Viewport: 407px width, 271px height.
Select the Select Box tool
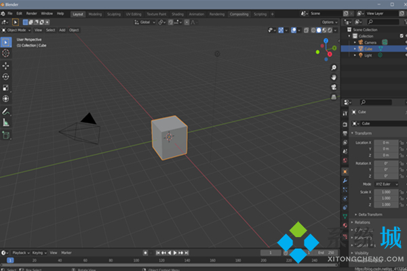click(x=5, y=42)
